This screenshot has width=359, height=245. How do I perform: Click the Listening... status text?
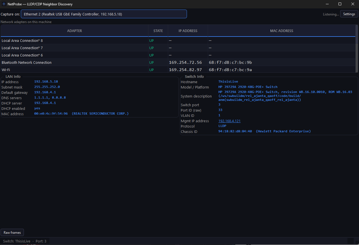point(331,14)
